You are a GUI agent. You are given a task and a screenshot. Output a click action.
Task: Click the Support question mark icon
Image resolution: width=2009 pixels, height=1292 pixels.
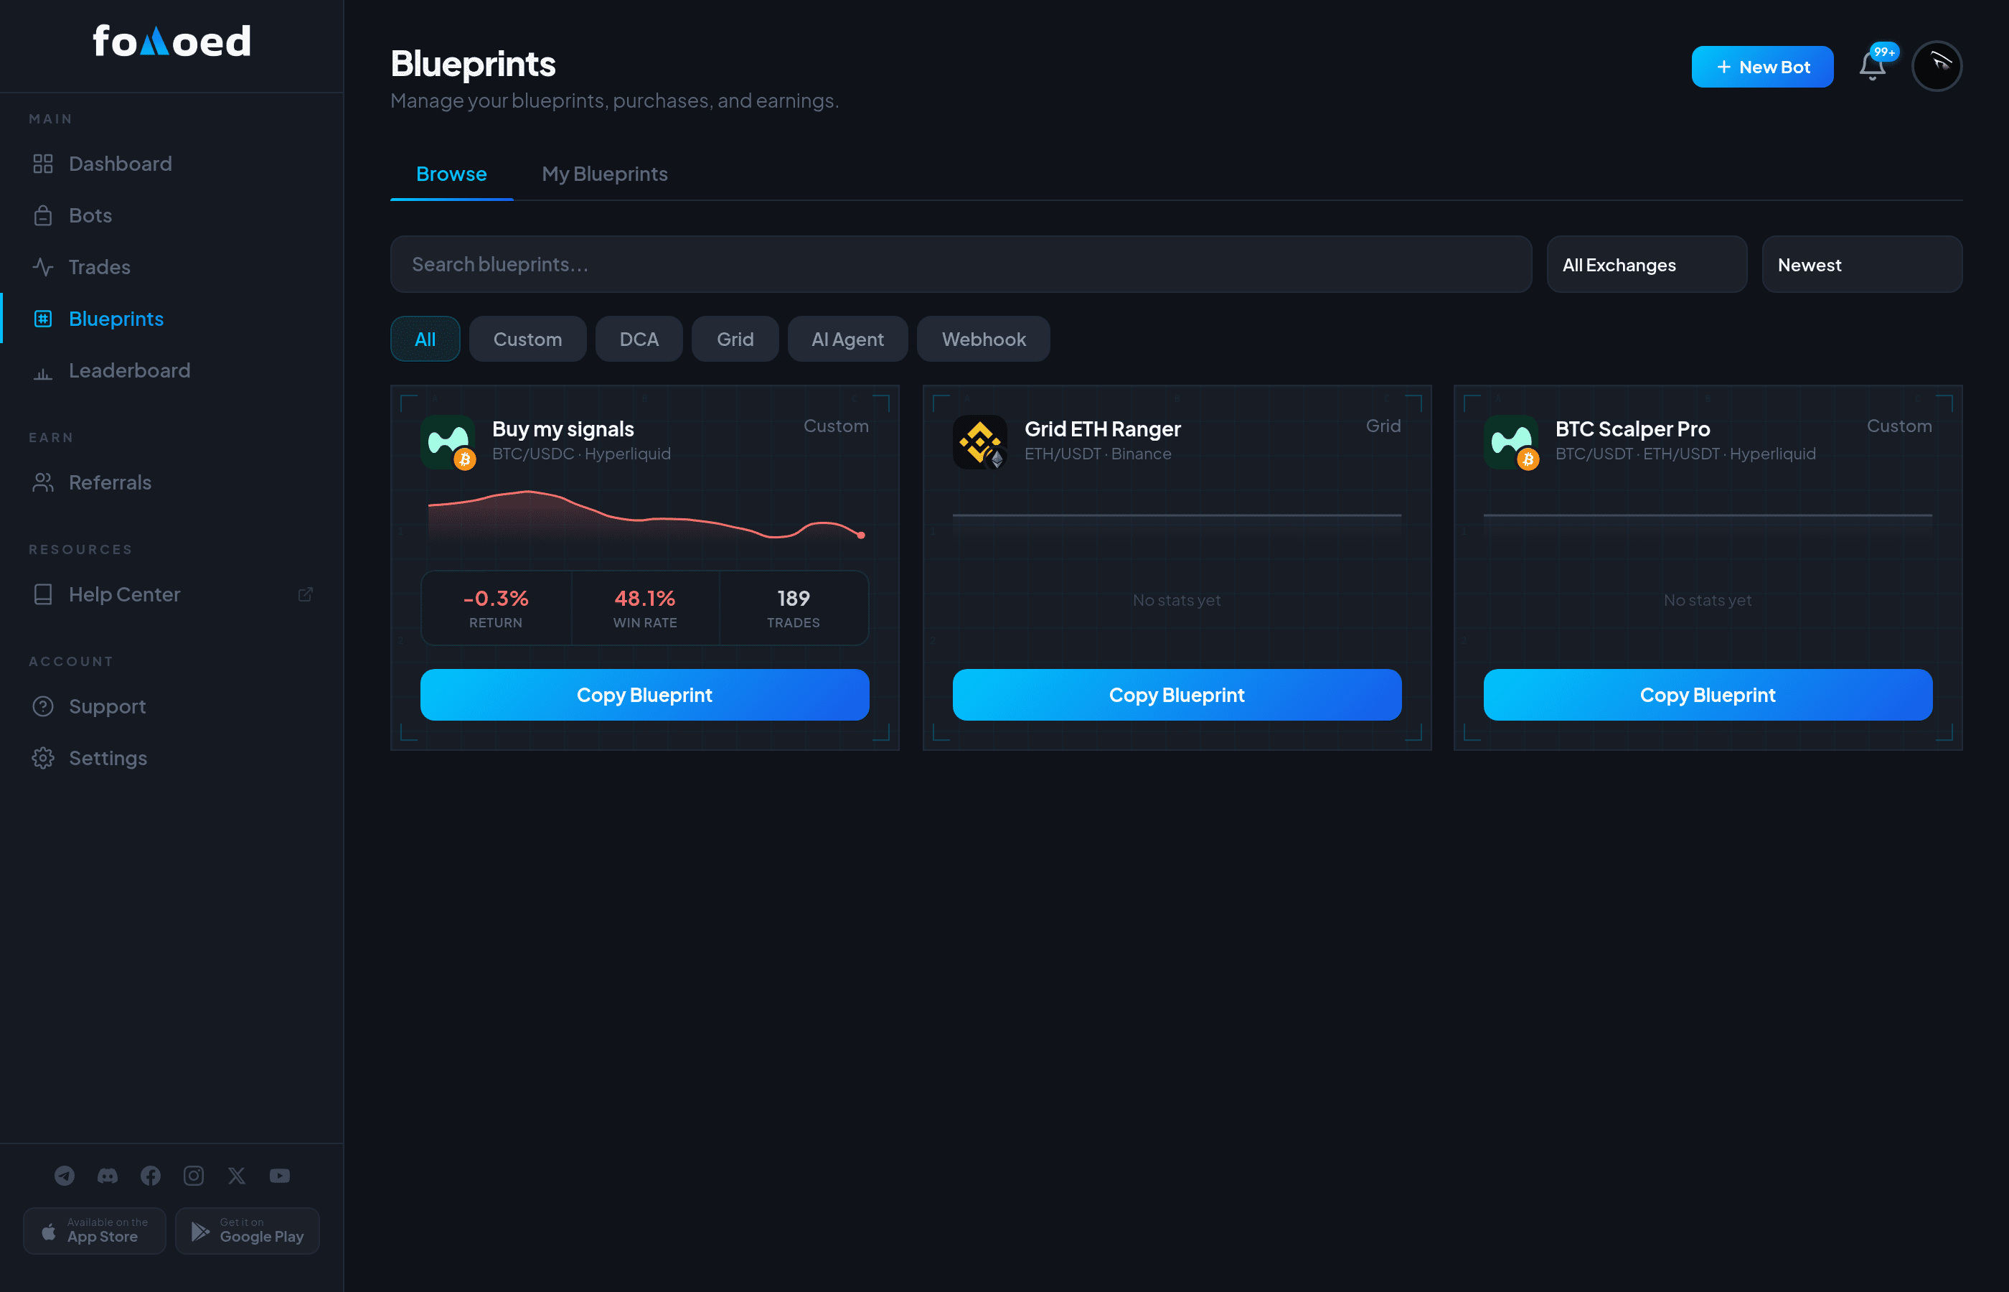(43, 706)
